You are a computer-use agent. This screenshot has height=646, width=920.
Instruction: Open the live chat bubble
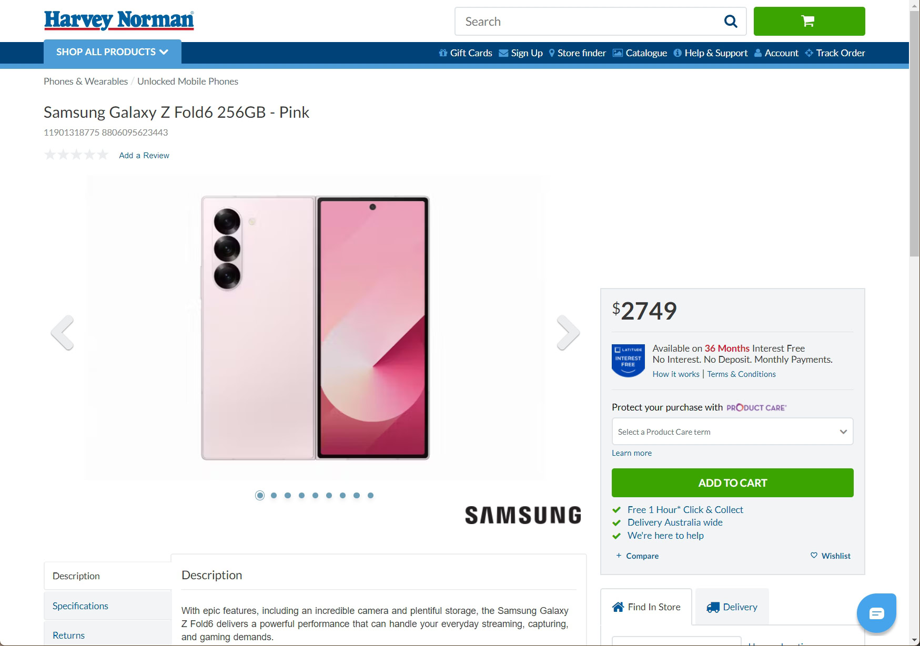(x=876, y=613)
